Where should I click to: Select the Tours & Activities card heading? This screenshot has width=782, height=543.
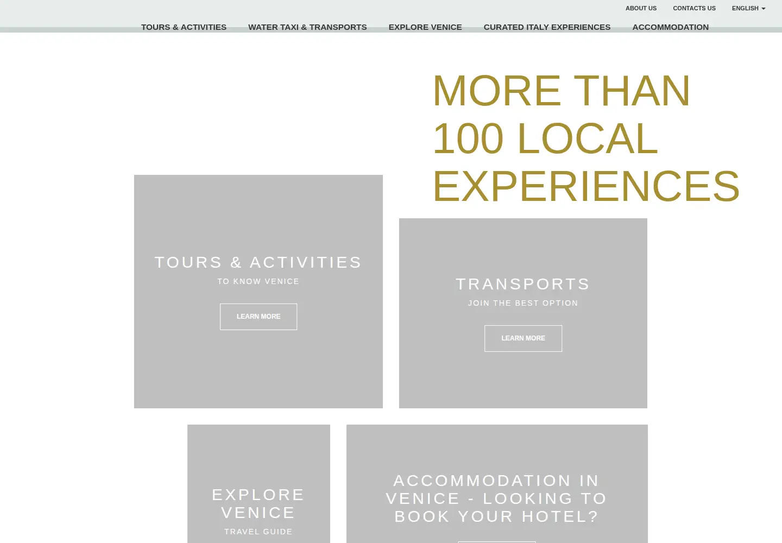point(258,262)
